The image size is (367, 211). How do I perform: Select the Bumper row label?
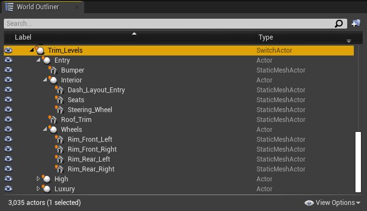[73, 70]
